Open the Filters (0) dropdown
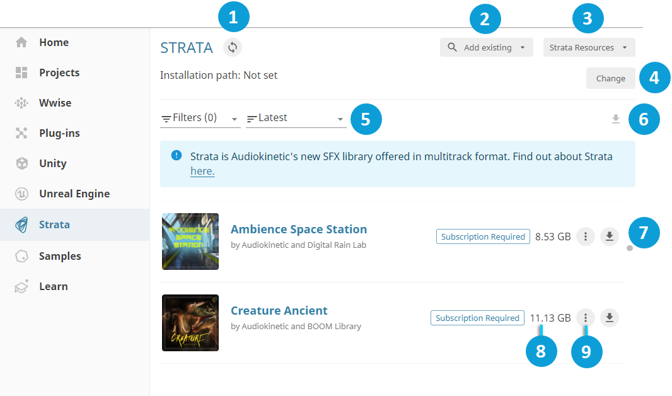 200,118
